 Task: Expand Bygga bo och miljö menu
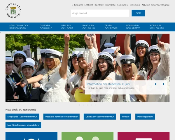tap(89, 27)
